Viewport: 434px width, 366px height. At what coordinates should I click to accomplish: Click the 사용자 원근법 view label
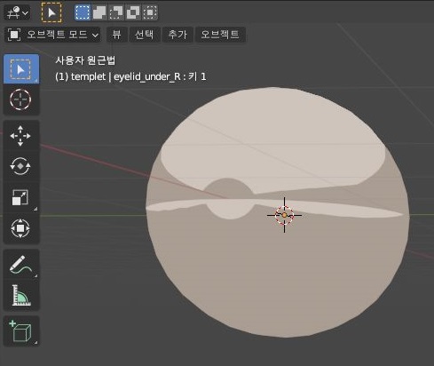coord(85,60)
